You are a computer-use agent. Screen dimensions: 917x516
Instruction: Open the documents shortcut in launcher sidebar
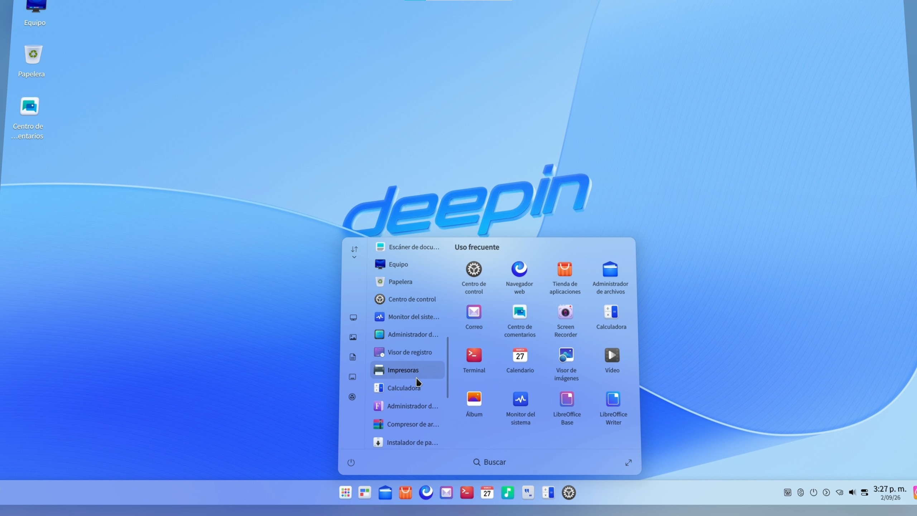point(352,357)
